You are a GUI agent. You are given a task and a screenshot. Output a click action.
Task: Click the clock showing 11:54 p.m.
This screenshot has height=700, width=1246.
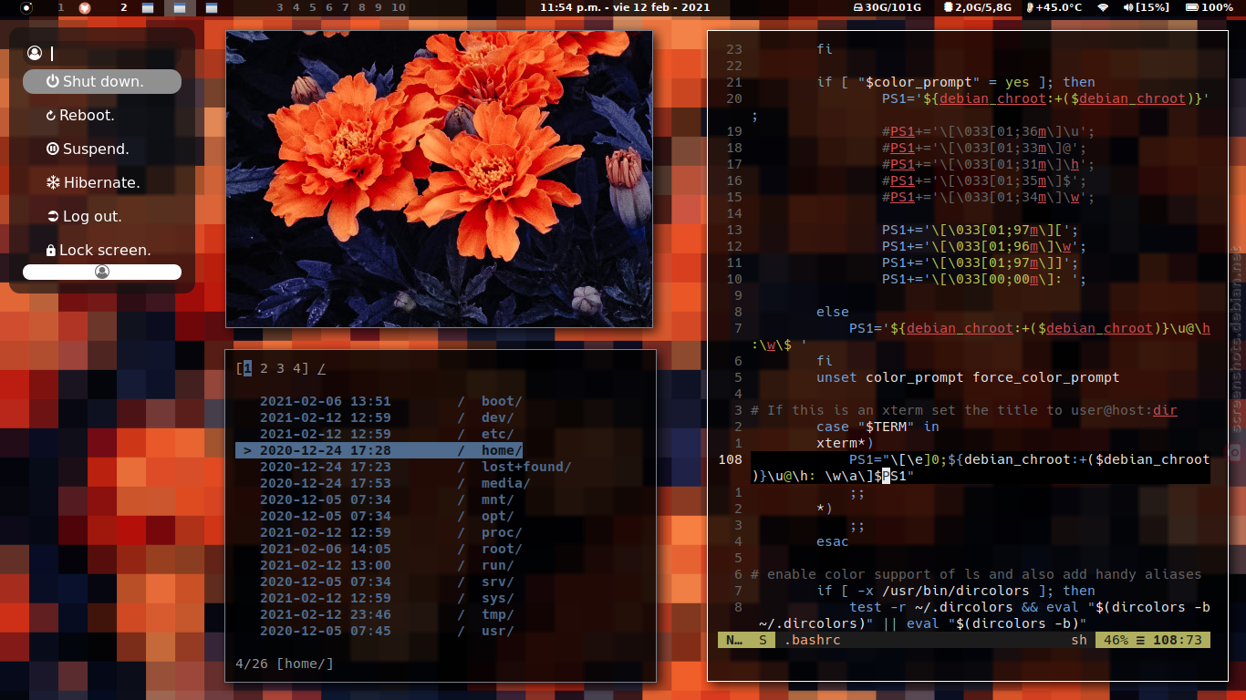click(625, 7)
